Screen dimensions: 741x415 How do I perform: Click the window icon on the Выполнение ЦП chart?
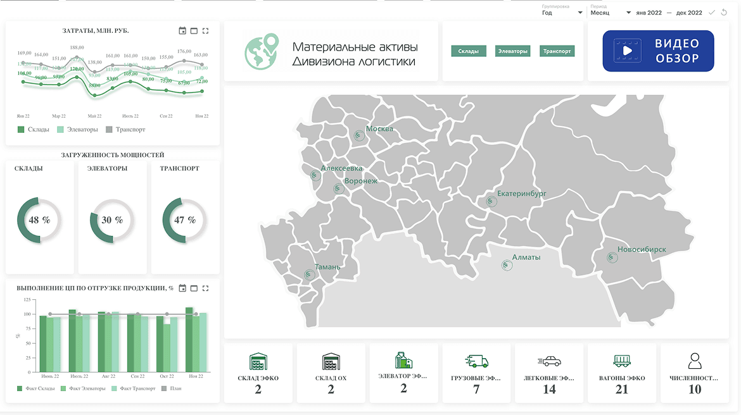pyautogui.click(x=194, y=288)
